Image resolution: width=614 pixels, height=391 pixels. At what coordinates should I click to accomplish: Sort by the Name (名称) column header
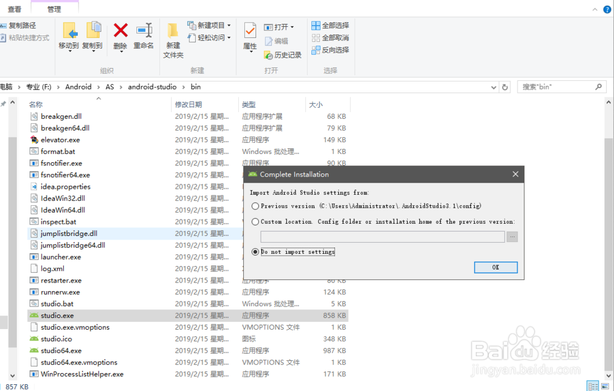[x=36, y=104]
